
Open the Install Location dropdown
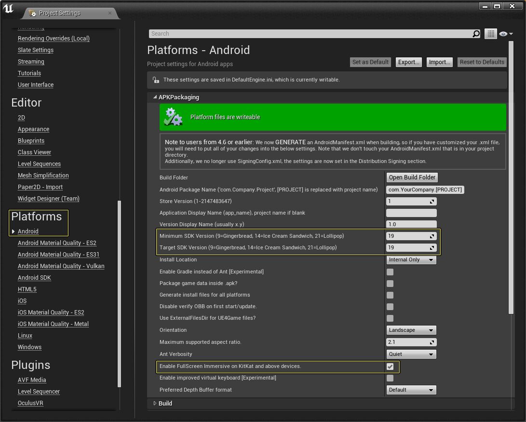411,259
